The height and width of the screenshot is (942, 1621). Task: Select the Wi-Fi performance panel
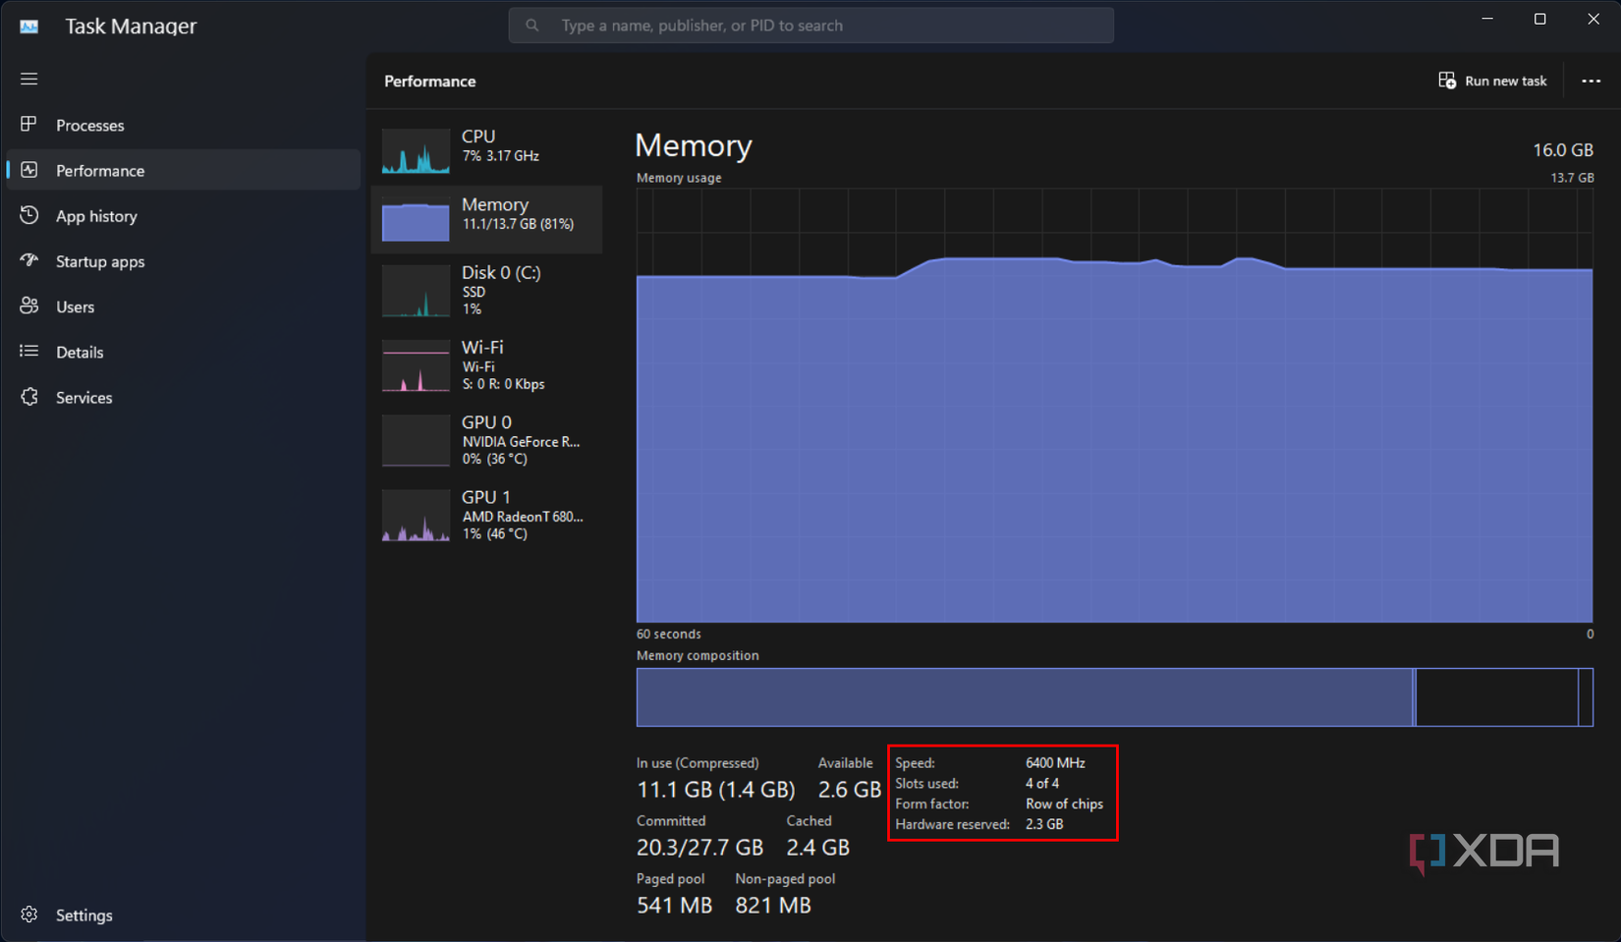point(488,364)
